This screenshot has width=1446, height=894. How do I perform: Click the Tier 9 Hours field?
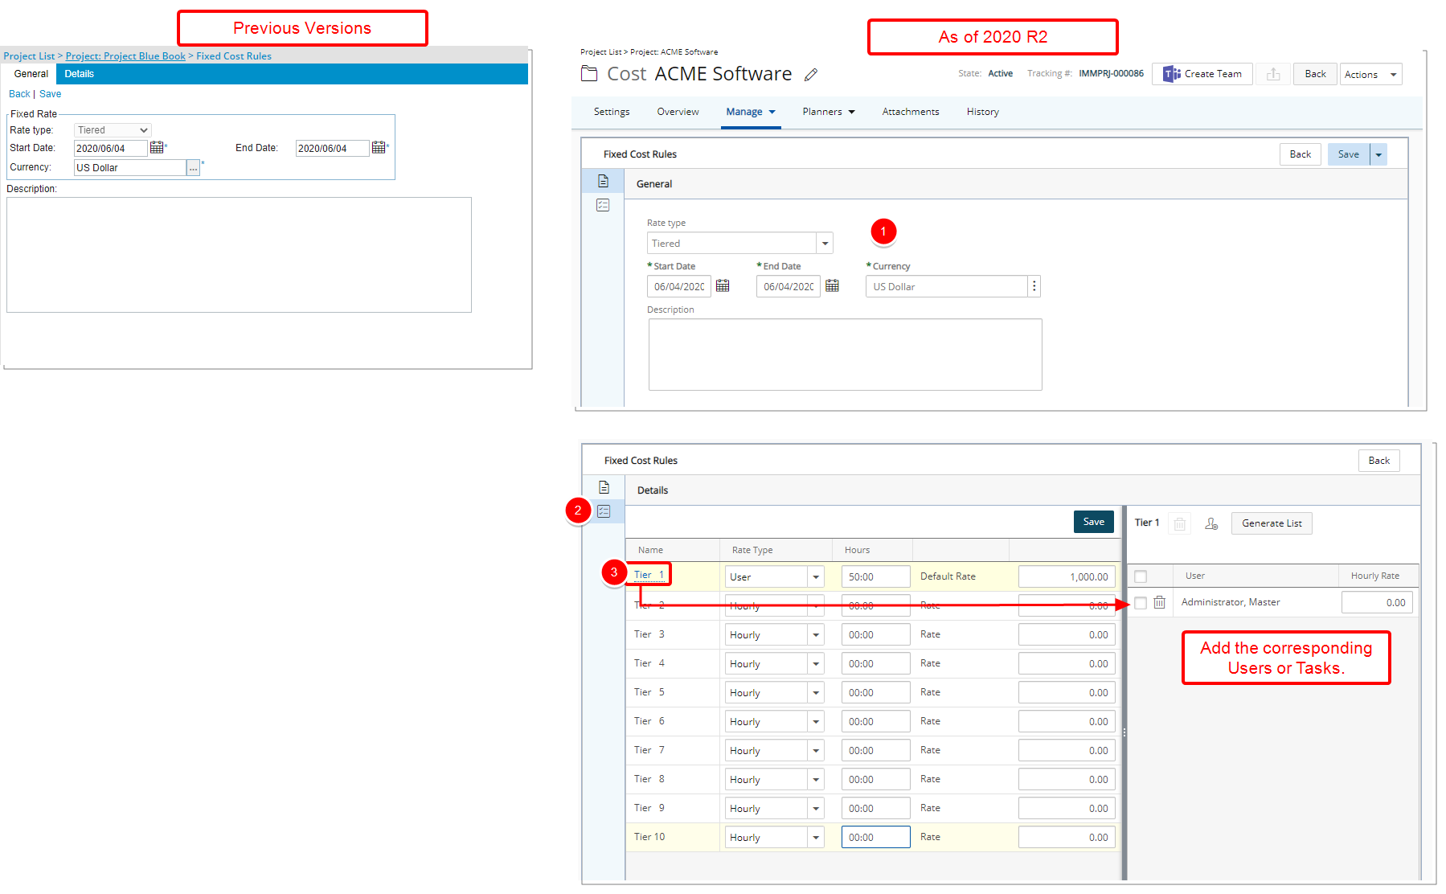pos(875,808)
